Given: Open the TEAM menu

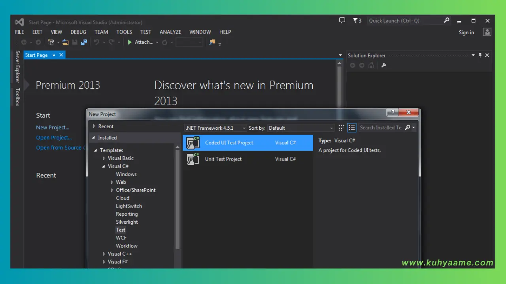Looking at the screenshot, I should point(101,32).
